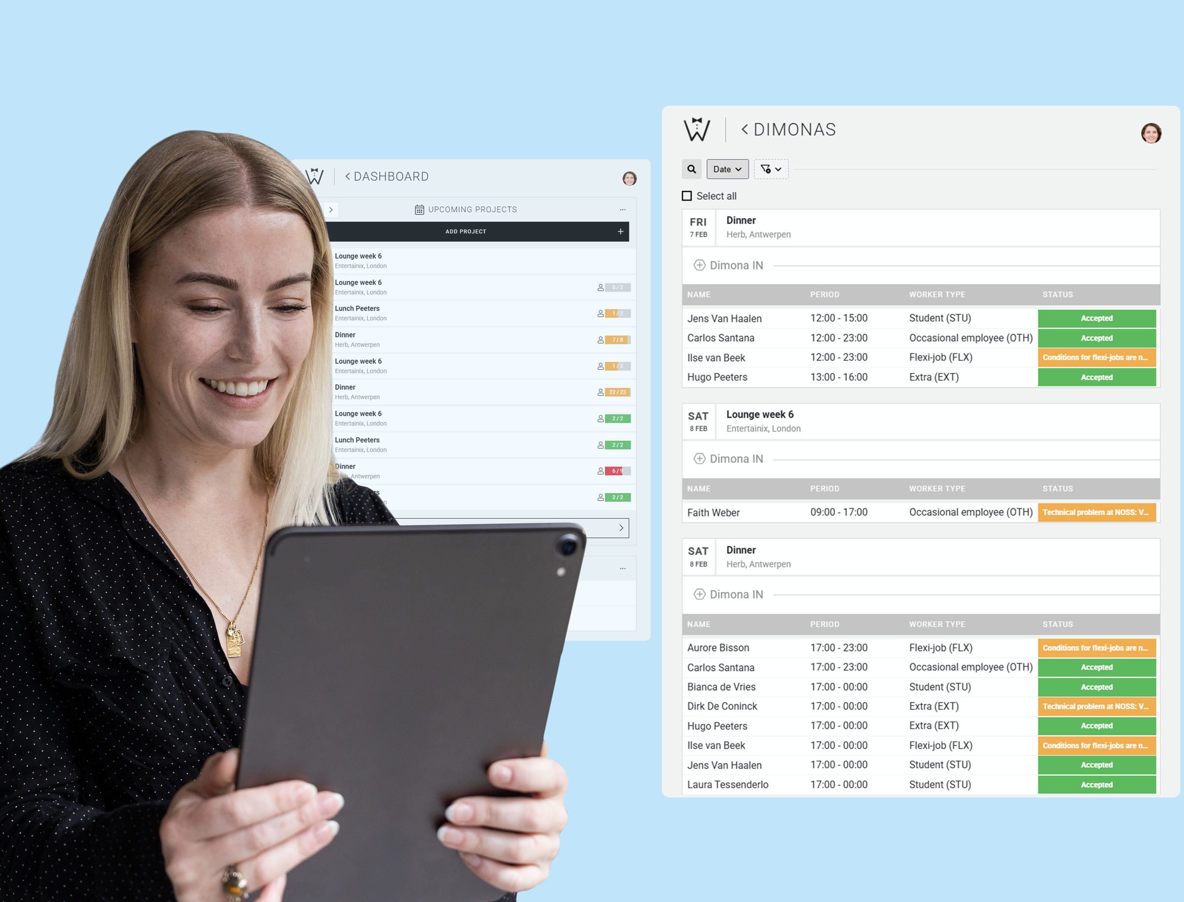Open the user avatar in Dashboard window
The height and width of the screenshot is (902, 1184).
[629, 178]
